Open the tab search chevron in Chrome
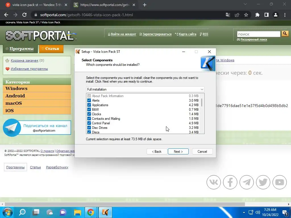The width and height of the screenshot is (291, 218). click(245, 4)
